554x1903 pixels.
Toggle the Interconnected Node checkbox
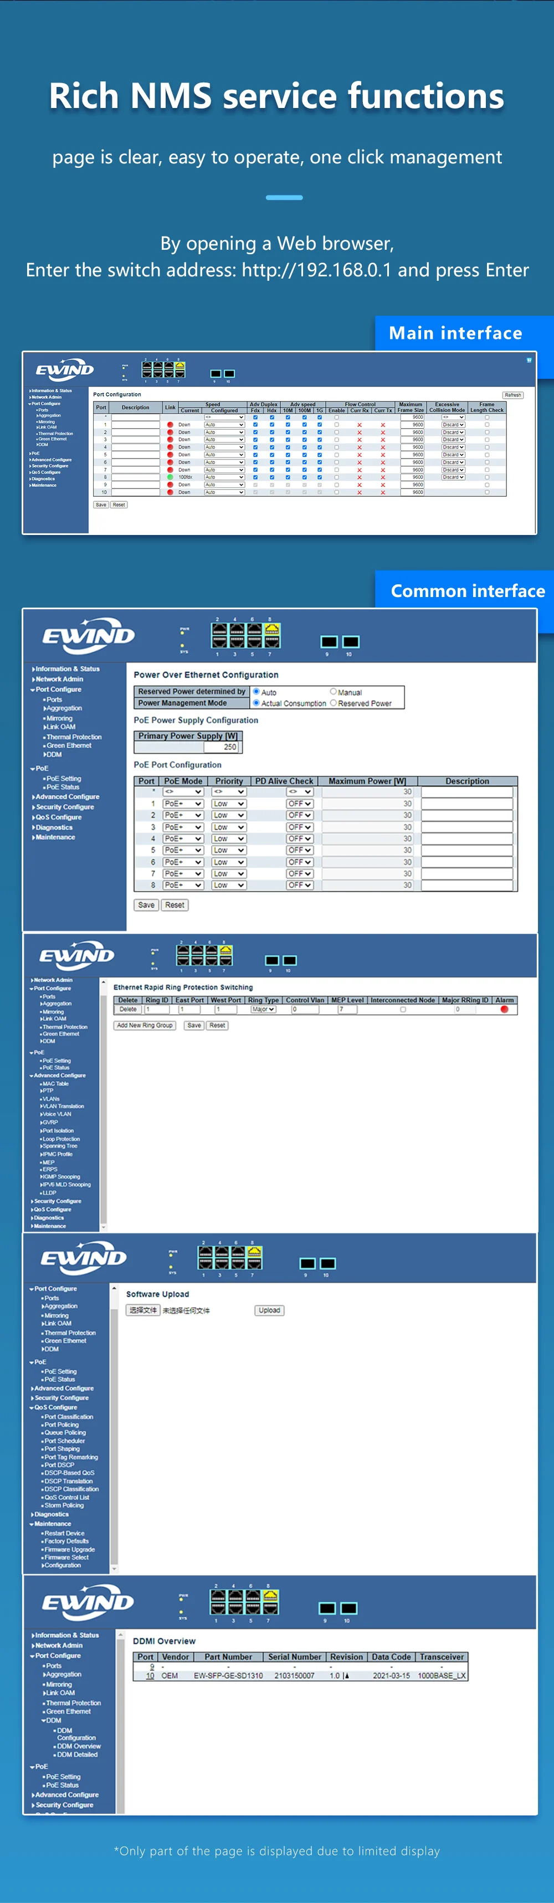403,1009
